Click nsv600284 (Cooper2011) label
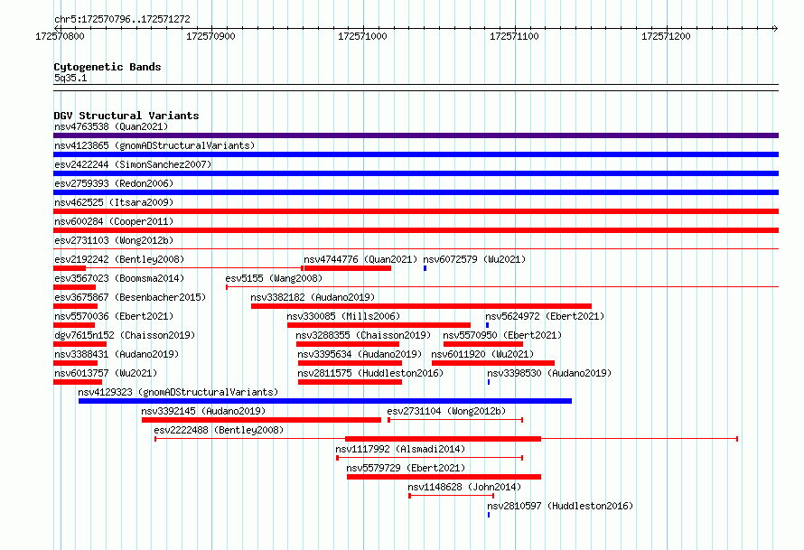This screenshot has height=550, width=804. [114, 221]
